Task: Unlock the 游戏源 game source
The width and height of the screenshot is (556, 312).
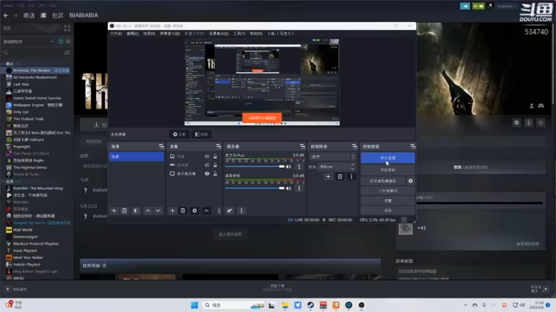Action: click(215, 165)
